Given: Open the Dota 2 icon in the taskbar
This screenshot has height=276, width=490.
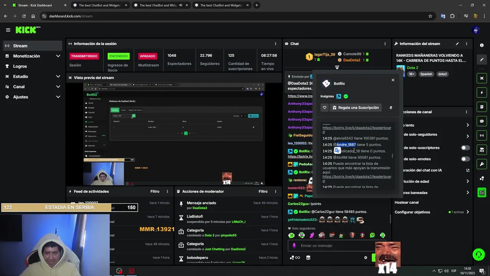Looking at the screenshot, I should click(132, 271).
